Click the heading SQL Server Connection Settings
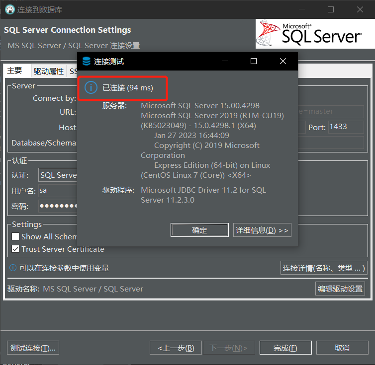The height and width of the screenshot is (365, 375). pyautogui.click(x=68, y=30)
